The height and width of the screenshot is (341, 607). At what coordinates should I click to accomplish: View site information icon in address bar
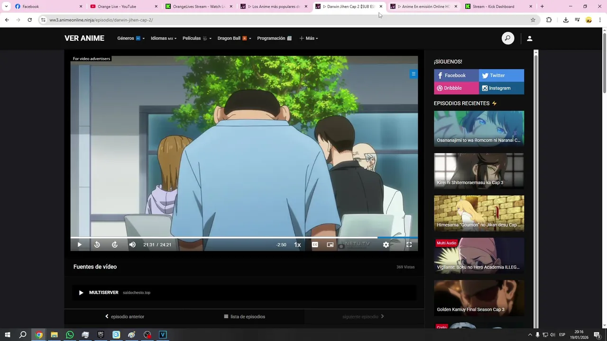(x=43, y=20)
